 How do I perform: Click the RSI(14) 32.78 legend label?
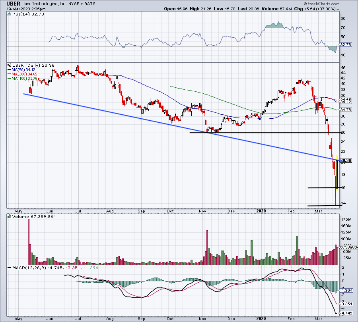tap(28, 14)
